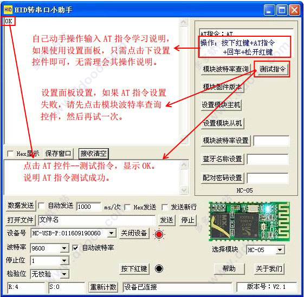This screenshot has width=304, height=297.
Task: Open the 设备号 dropdown list
Action: point(112,233)
